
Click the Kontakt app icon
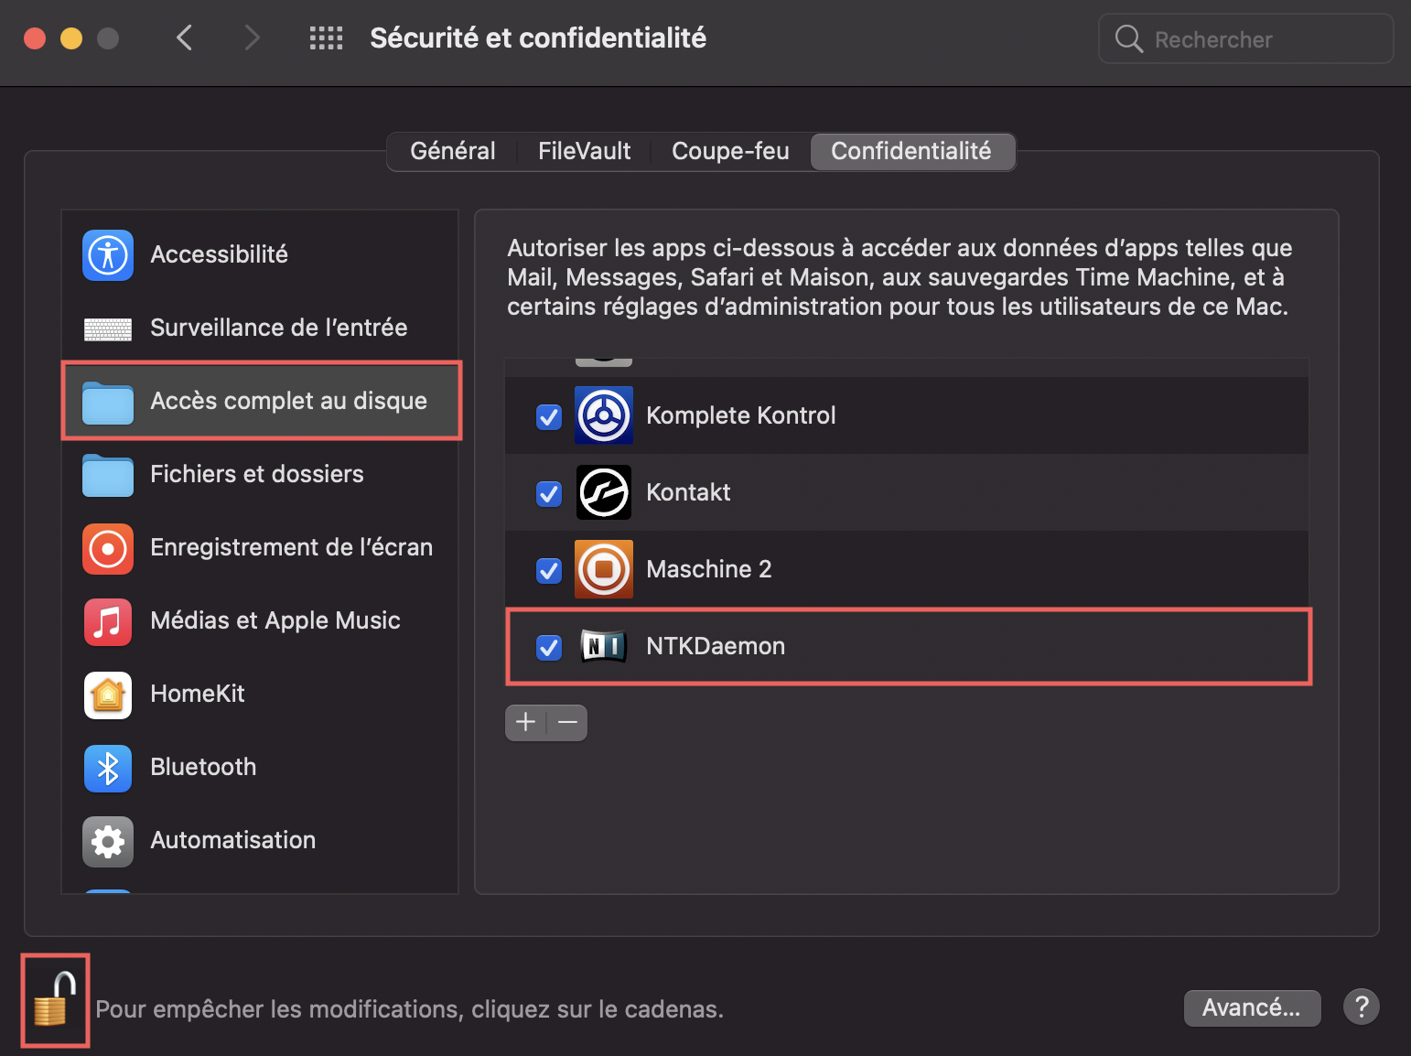pyautogui.click(x=603, y=492)
